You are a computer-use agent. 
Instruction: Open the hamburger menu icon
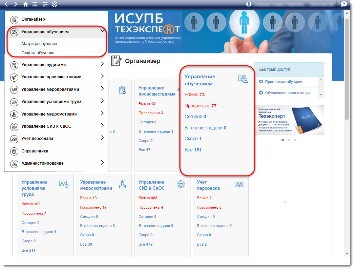point(35,4)
